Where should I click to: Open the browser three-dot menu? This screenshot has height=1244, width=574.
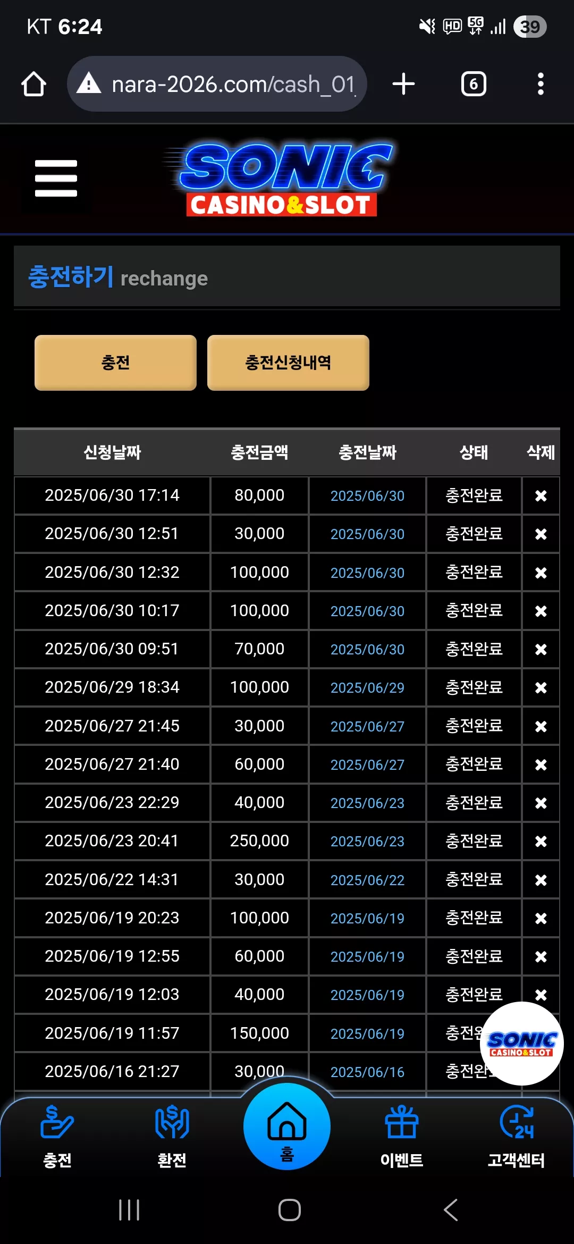541,84
